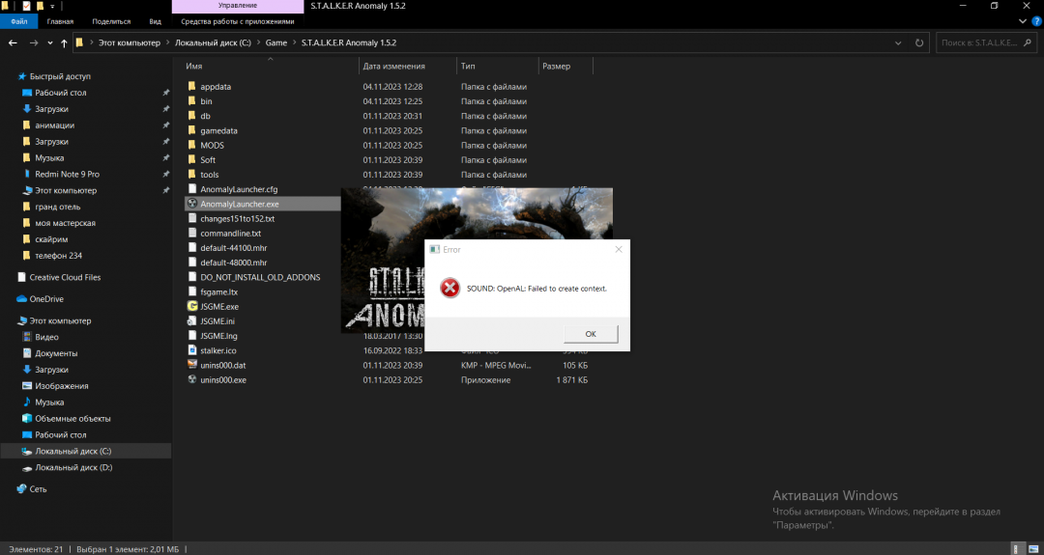Viewport: 1044px width, 555px height.
Task: Select the JSGME.ini file
Action: click(217, 321)
